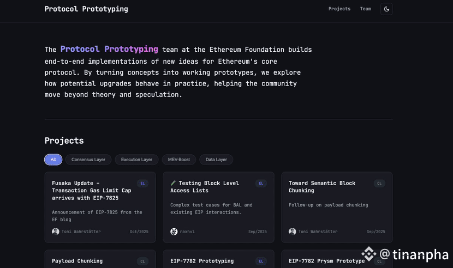Select the Data Layer filter chip
The height and width of the screenshot is (268, 453).
(x=216, y=160)
